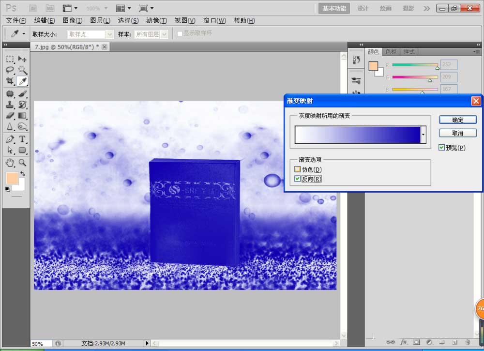
Task: Open the 滤镜 (Filter) menu
Action: pyautogui.click(x=156, y=20)
